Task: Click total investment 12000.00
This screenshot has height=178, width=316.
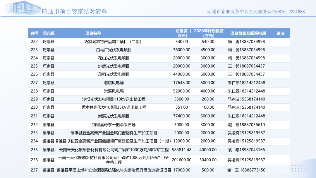Action: click(182, 141)
